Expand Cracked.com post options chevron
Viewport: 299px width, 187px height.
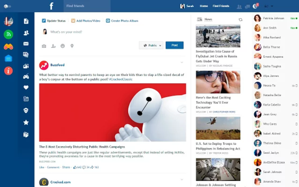tap(182, 180)
